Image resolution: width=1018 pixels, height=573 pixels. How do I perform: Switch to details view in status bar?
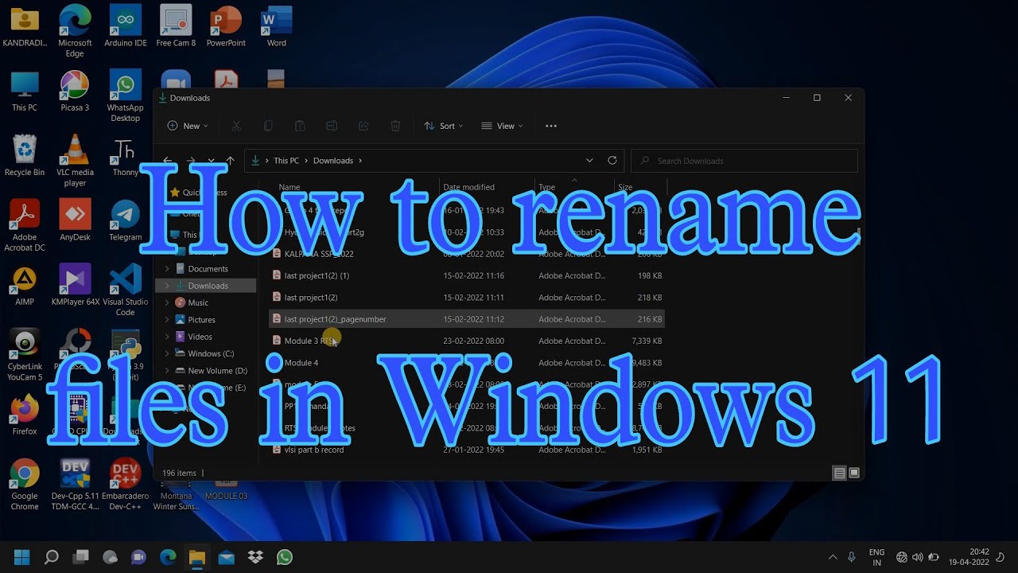click(839, 473)
